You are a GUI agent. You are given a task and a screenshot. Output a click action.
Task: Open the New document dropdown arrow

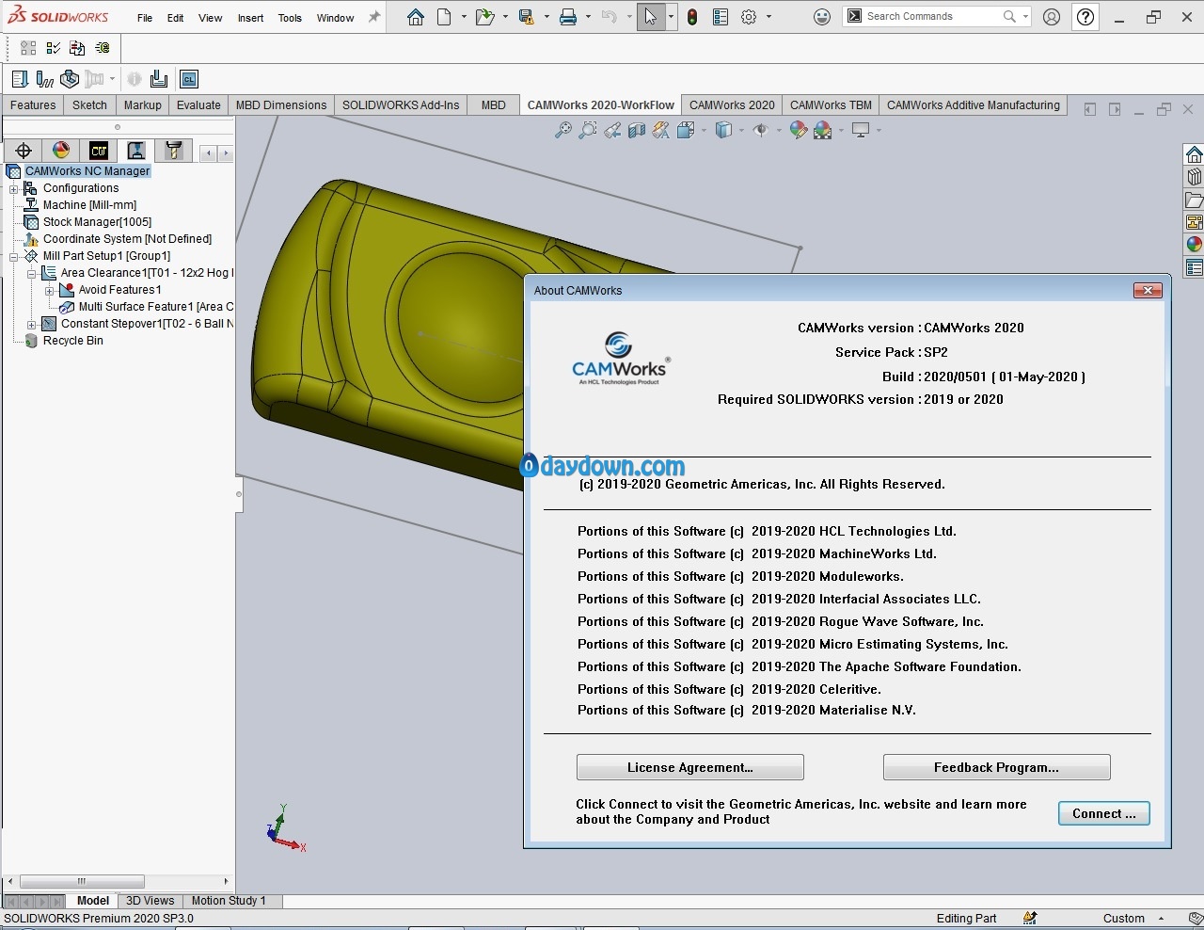[x=464, y=17]
